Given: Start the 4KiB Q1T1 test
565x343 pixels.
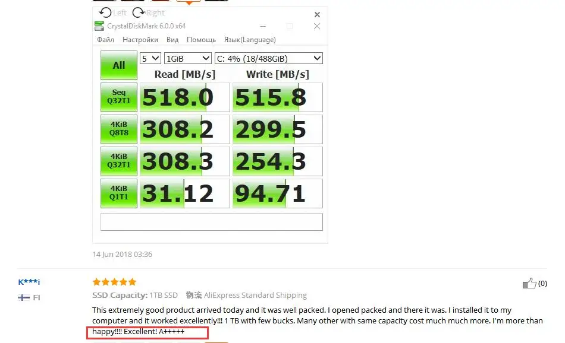Looking at the screenshot, I should pyautogui.click(x=119, y=193).
